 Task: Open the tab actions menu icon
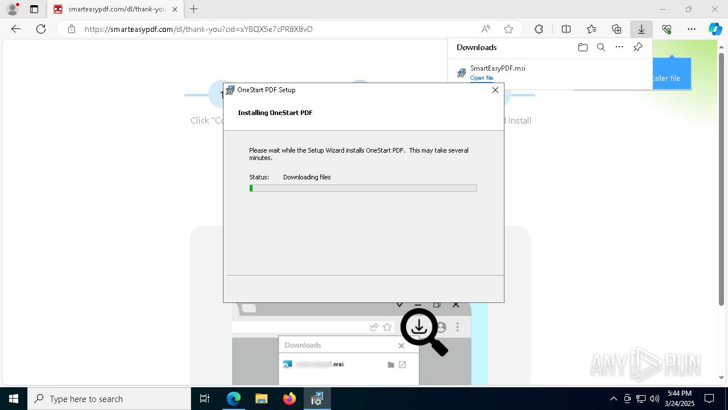pos(34,9)
